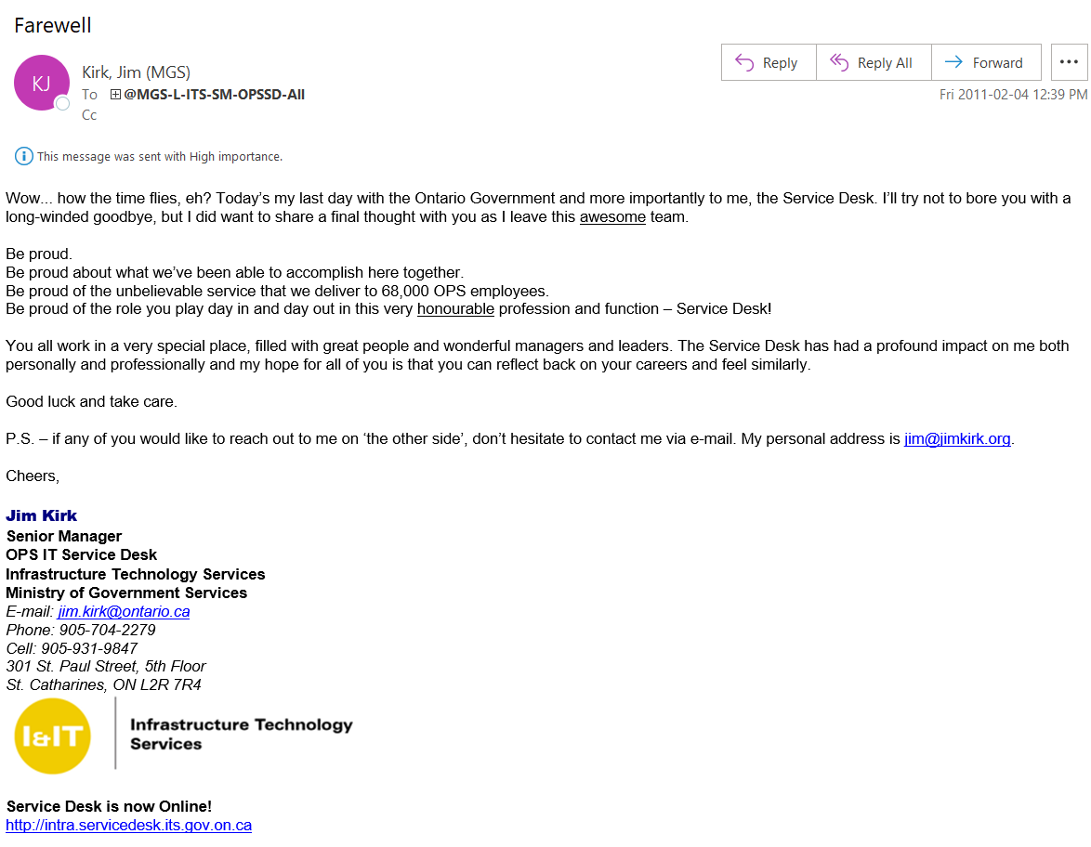Click the jim.kirk@ontario.ca signature link
Image resolution: width=1091 pixels, height=847 pixels.
(x=124, y=611)
